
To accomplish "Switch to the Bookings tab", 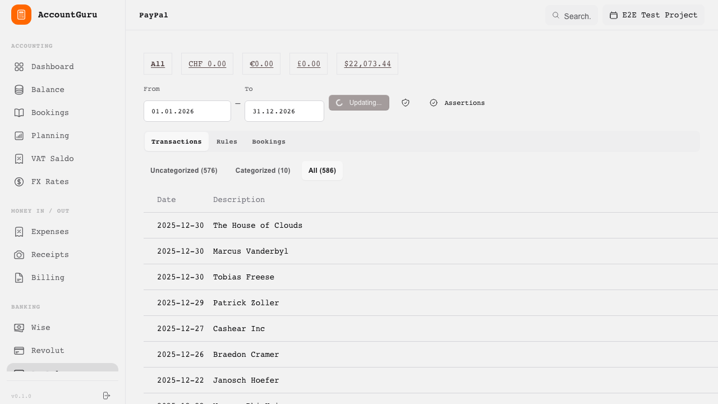I will click(269, 142).
